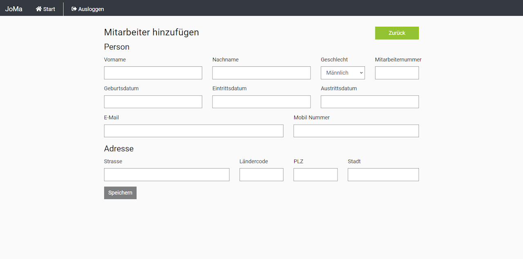Click the home icon next to Start
523x259 pixels.
39,9
